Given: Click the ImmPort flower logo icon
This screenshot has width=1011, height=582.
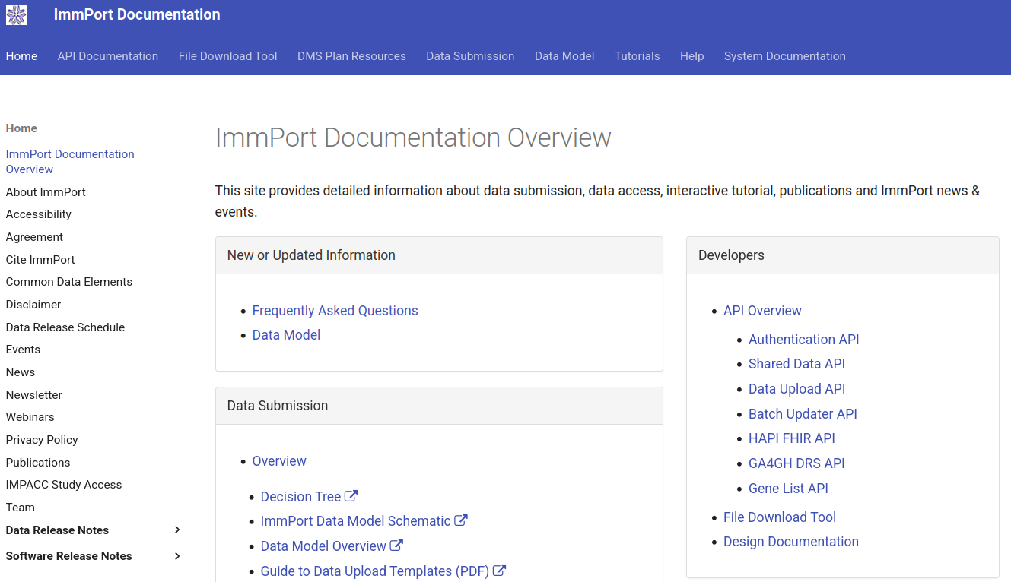Looking at the screenshot, I should point(16,14).
